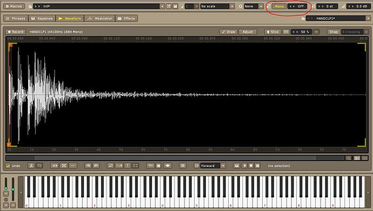
Task: Click the sample icon left of HANDCLP1* selector
Action: pyautogui.click(x=303, y=18)
